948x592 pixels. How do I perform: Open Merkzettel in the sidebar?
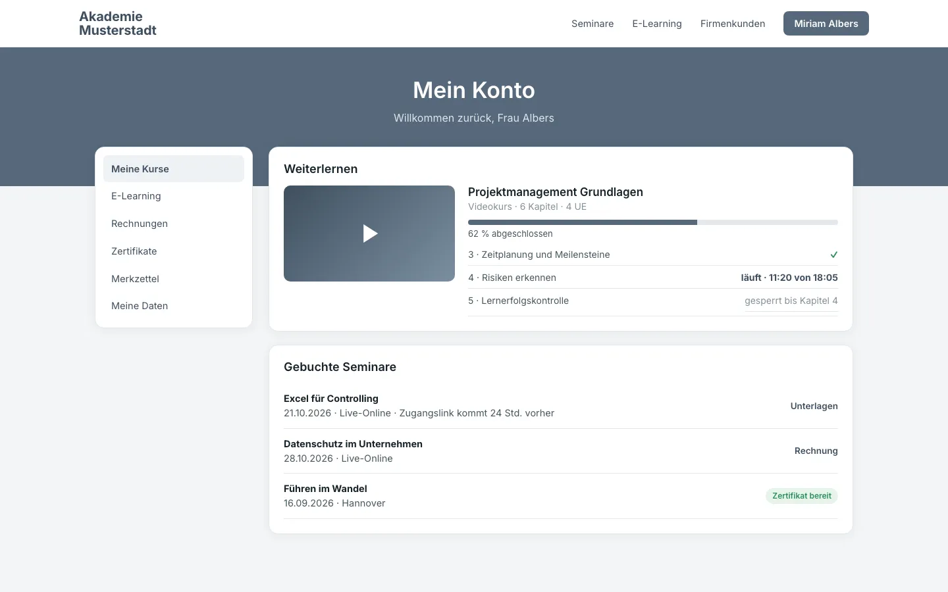174,279
